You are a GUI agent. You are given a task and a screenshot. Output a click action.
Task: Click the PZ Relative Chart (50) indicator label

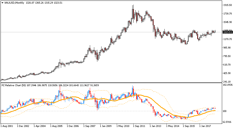(x=14, y=85)
